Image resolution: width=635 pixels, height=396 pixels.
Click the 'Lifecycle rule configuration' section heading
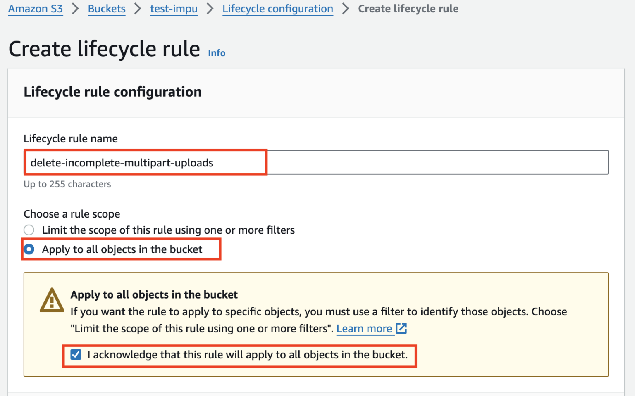click(x=112, y=92)
